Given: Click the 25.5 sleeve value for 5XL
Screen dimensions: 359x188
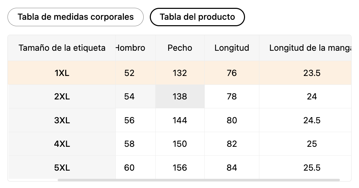Looking at the screenshot, I should 312,168.
